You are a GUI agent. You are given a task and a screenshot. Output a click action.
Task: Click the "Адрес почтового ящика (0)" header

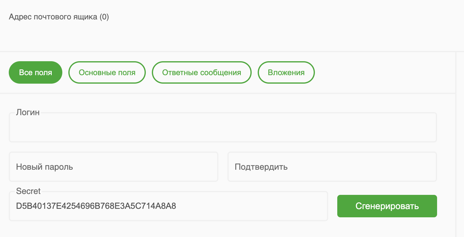[x=59, y=17]
